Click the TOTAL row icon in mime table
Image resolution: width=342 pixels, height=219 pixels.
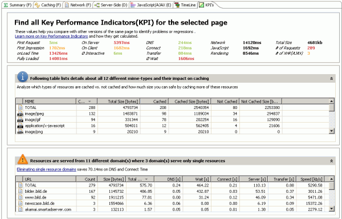point(21,107)
